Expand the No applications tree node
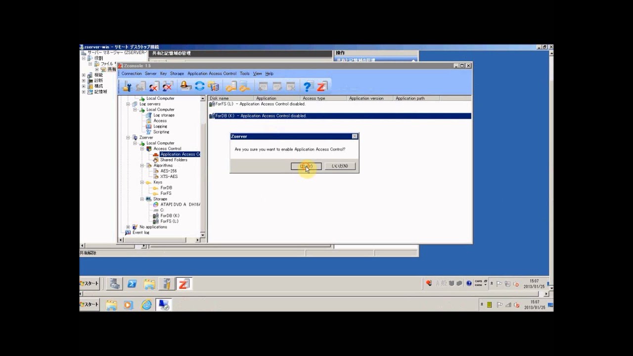Image resolution: width=633 pixels, height=356 pixels. tap(128, 227)
